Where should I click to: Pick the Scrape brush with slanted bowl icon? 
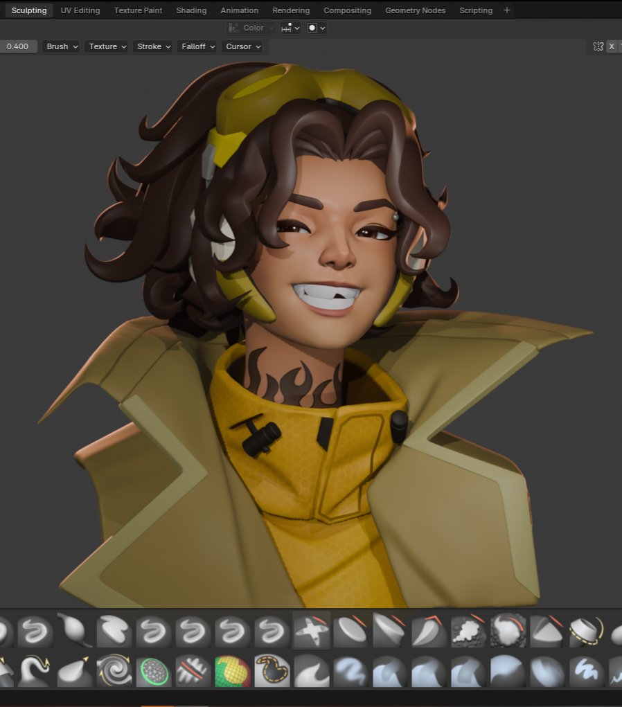[390, 630]
